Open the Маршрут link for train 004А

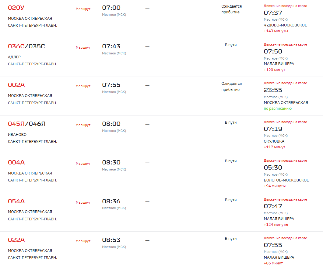point(83,164)
